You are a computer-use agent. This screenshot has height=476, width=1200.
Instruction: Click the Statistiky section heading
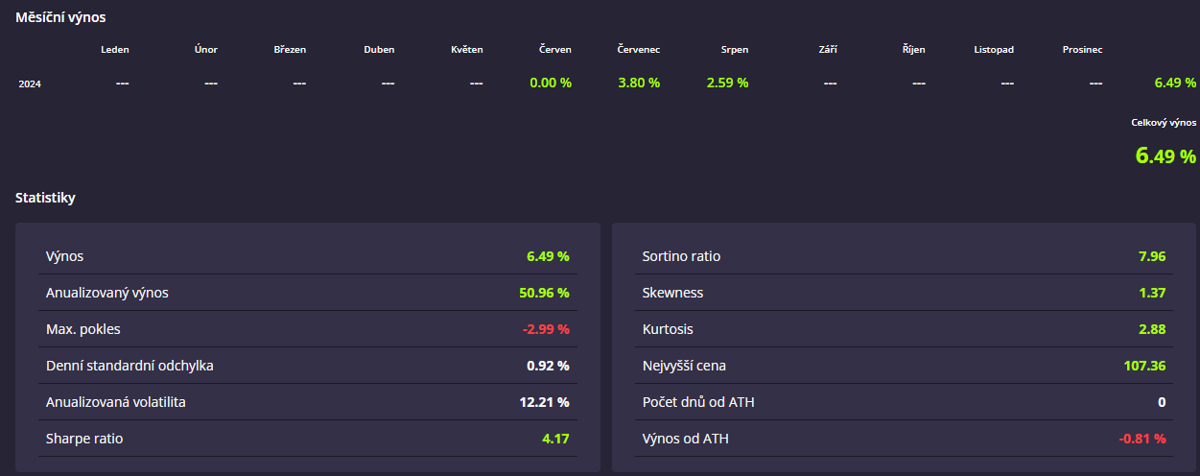pyautogui.click(x=45, y=198)
